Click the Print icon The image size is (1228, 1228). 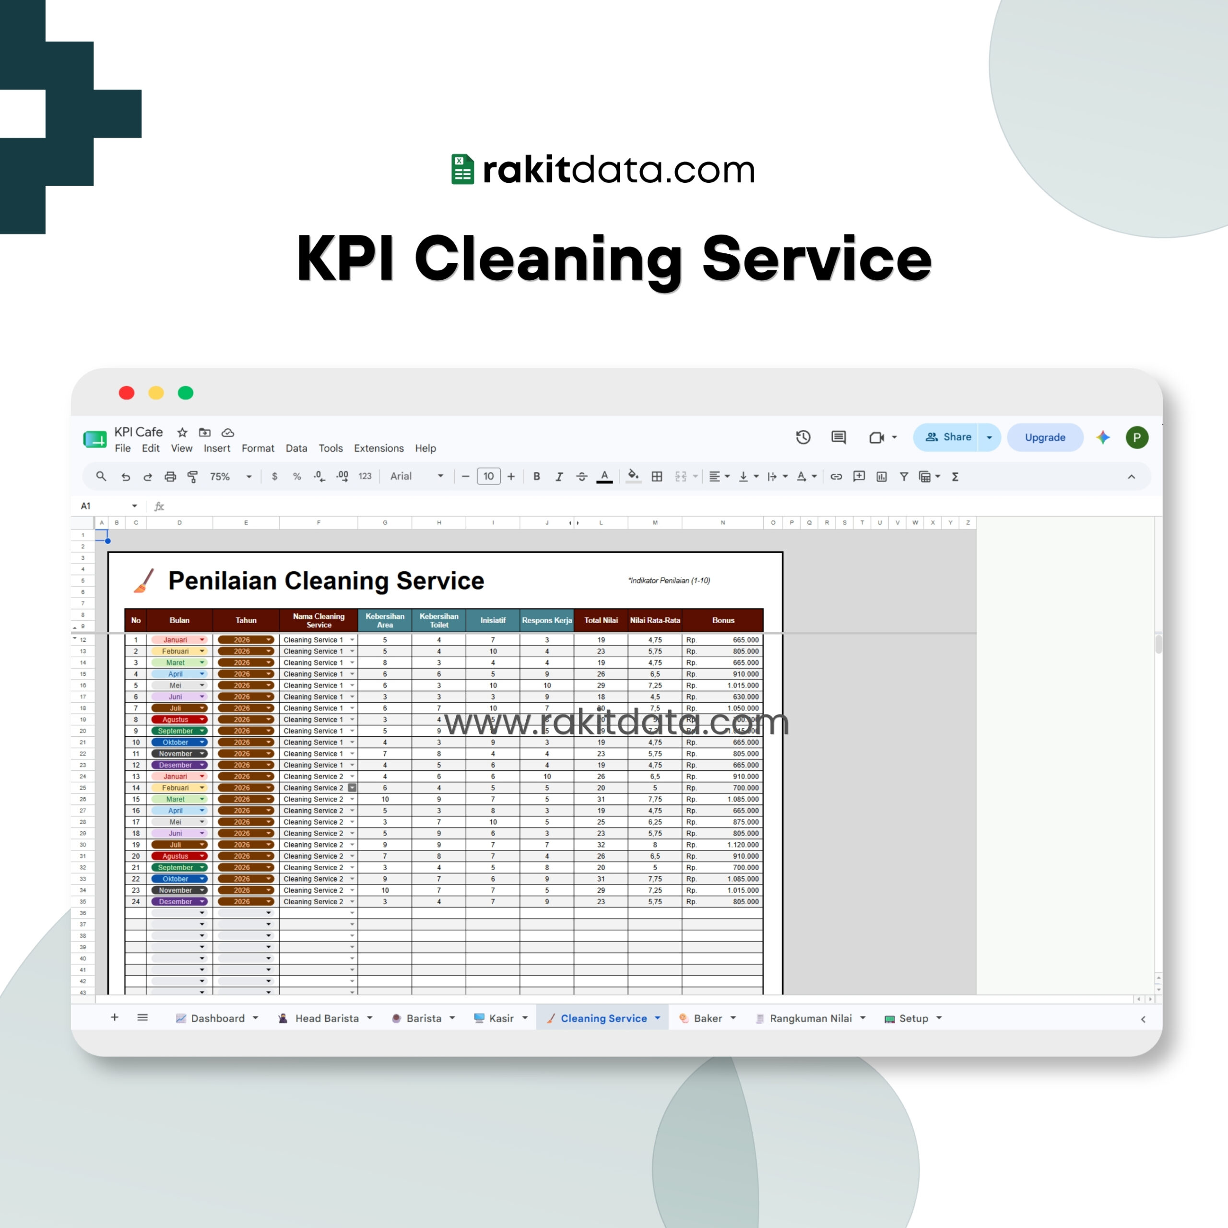tap(170, 477)
